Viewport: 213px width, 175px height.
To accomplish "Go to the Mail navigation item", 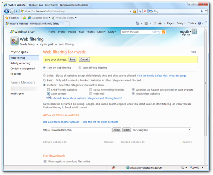I will [x=81, y=32].
